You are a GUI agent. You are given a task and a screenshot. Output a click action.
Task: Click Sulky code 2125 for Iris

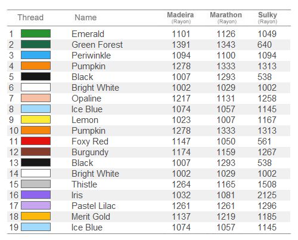(x=267, y=195)
